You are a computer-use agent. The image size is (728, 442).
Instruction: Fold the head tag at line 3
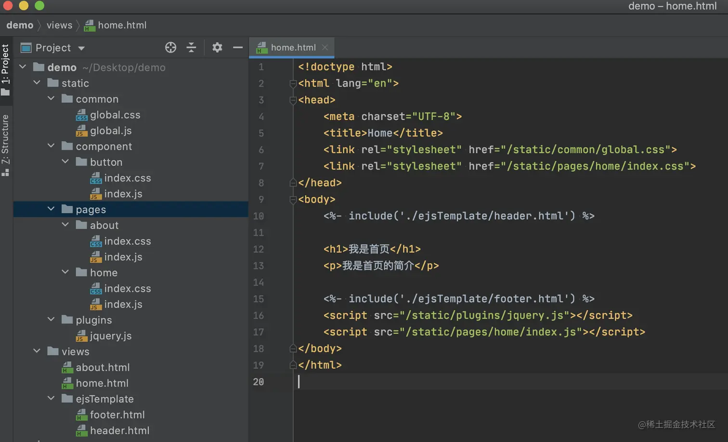click(x=293, y=100)
